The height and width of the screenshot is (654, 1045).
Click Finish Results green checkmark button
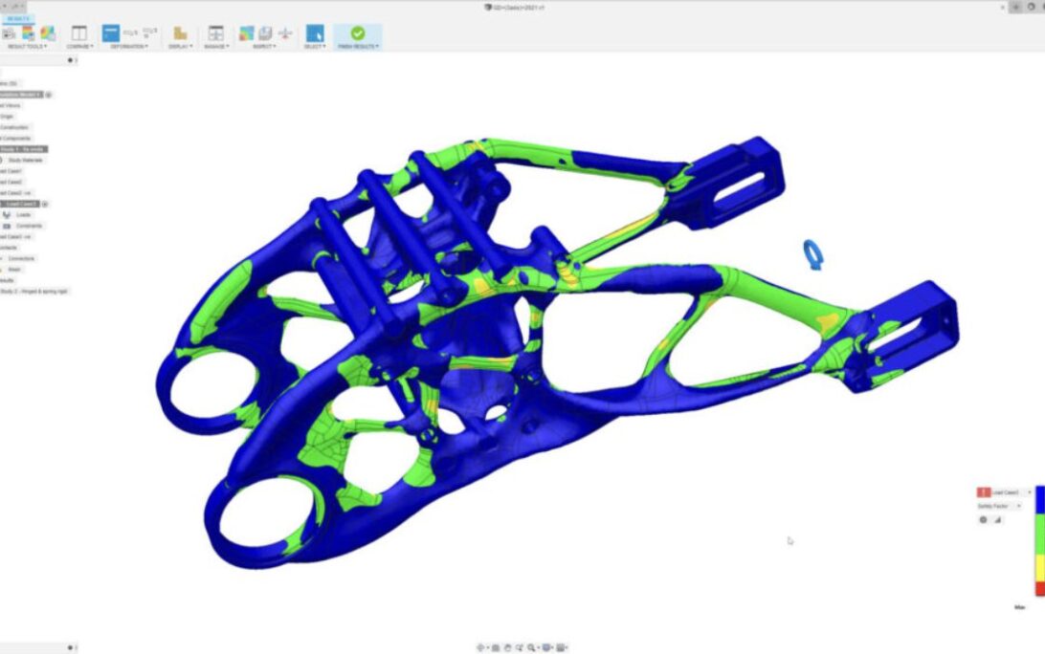357,33
